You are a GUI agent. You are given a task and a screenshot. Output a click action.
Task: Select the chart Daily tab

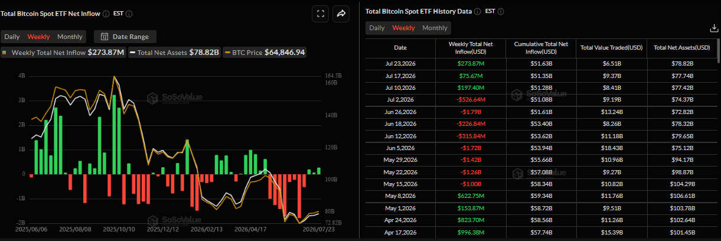point(12,37)
